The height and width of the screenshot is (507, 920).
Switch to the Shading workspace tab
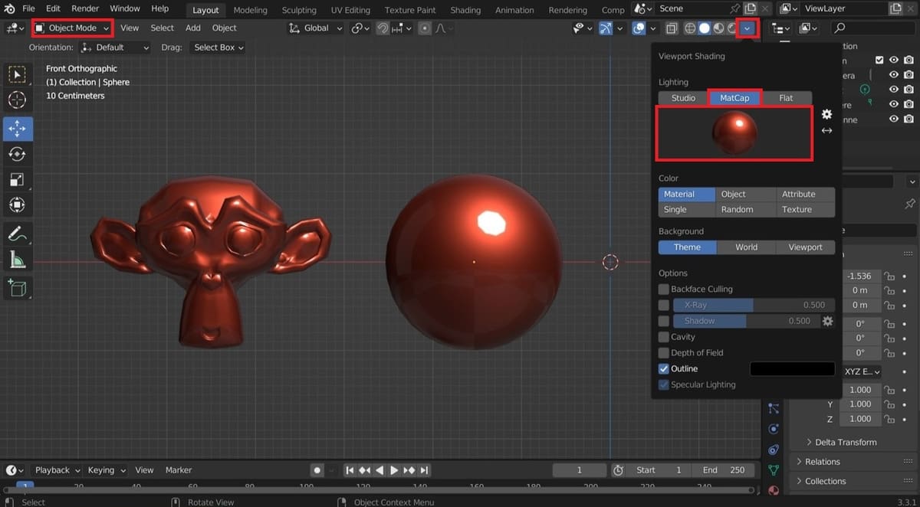[465, 10]
